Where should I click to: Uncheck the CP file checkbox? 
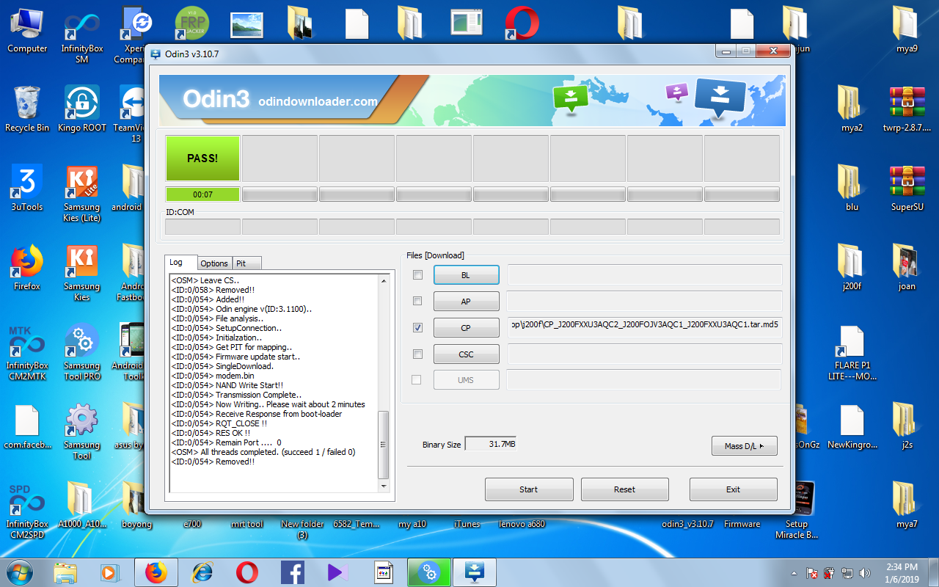click(417, 327)
